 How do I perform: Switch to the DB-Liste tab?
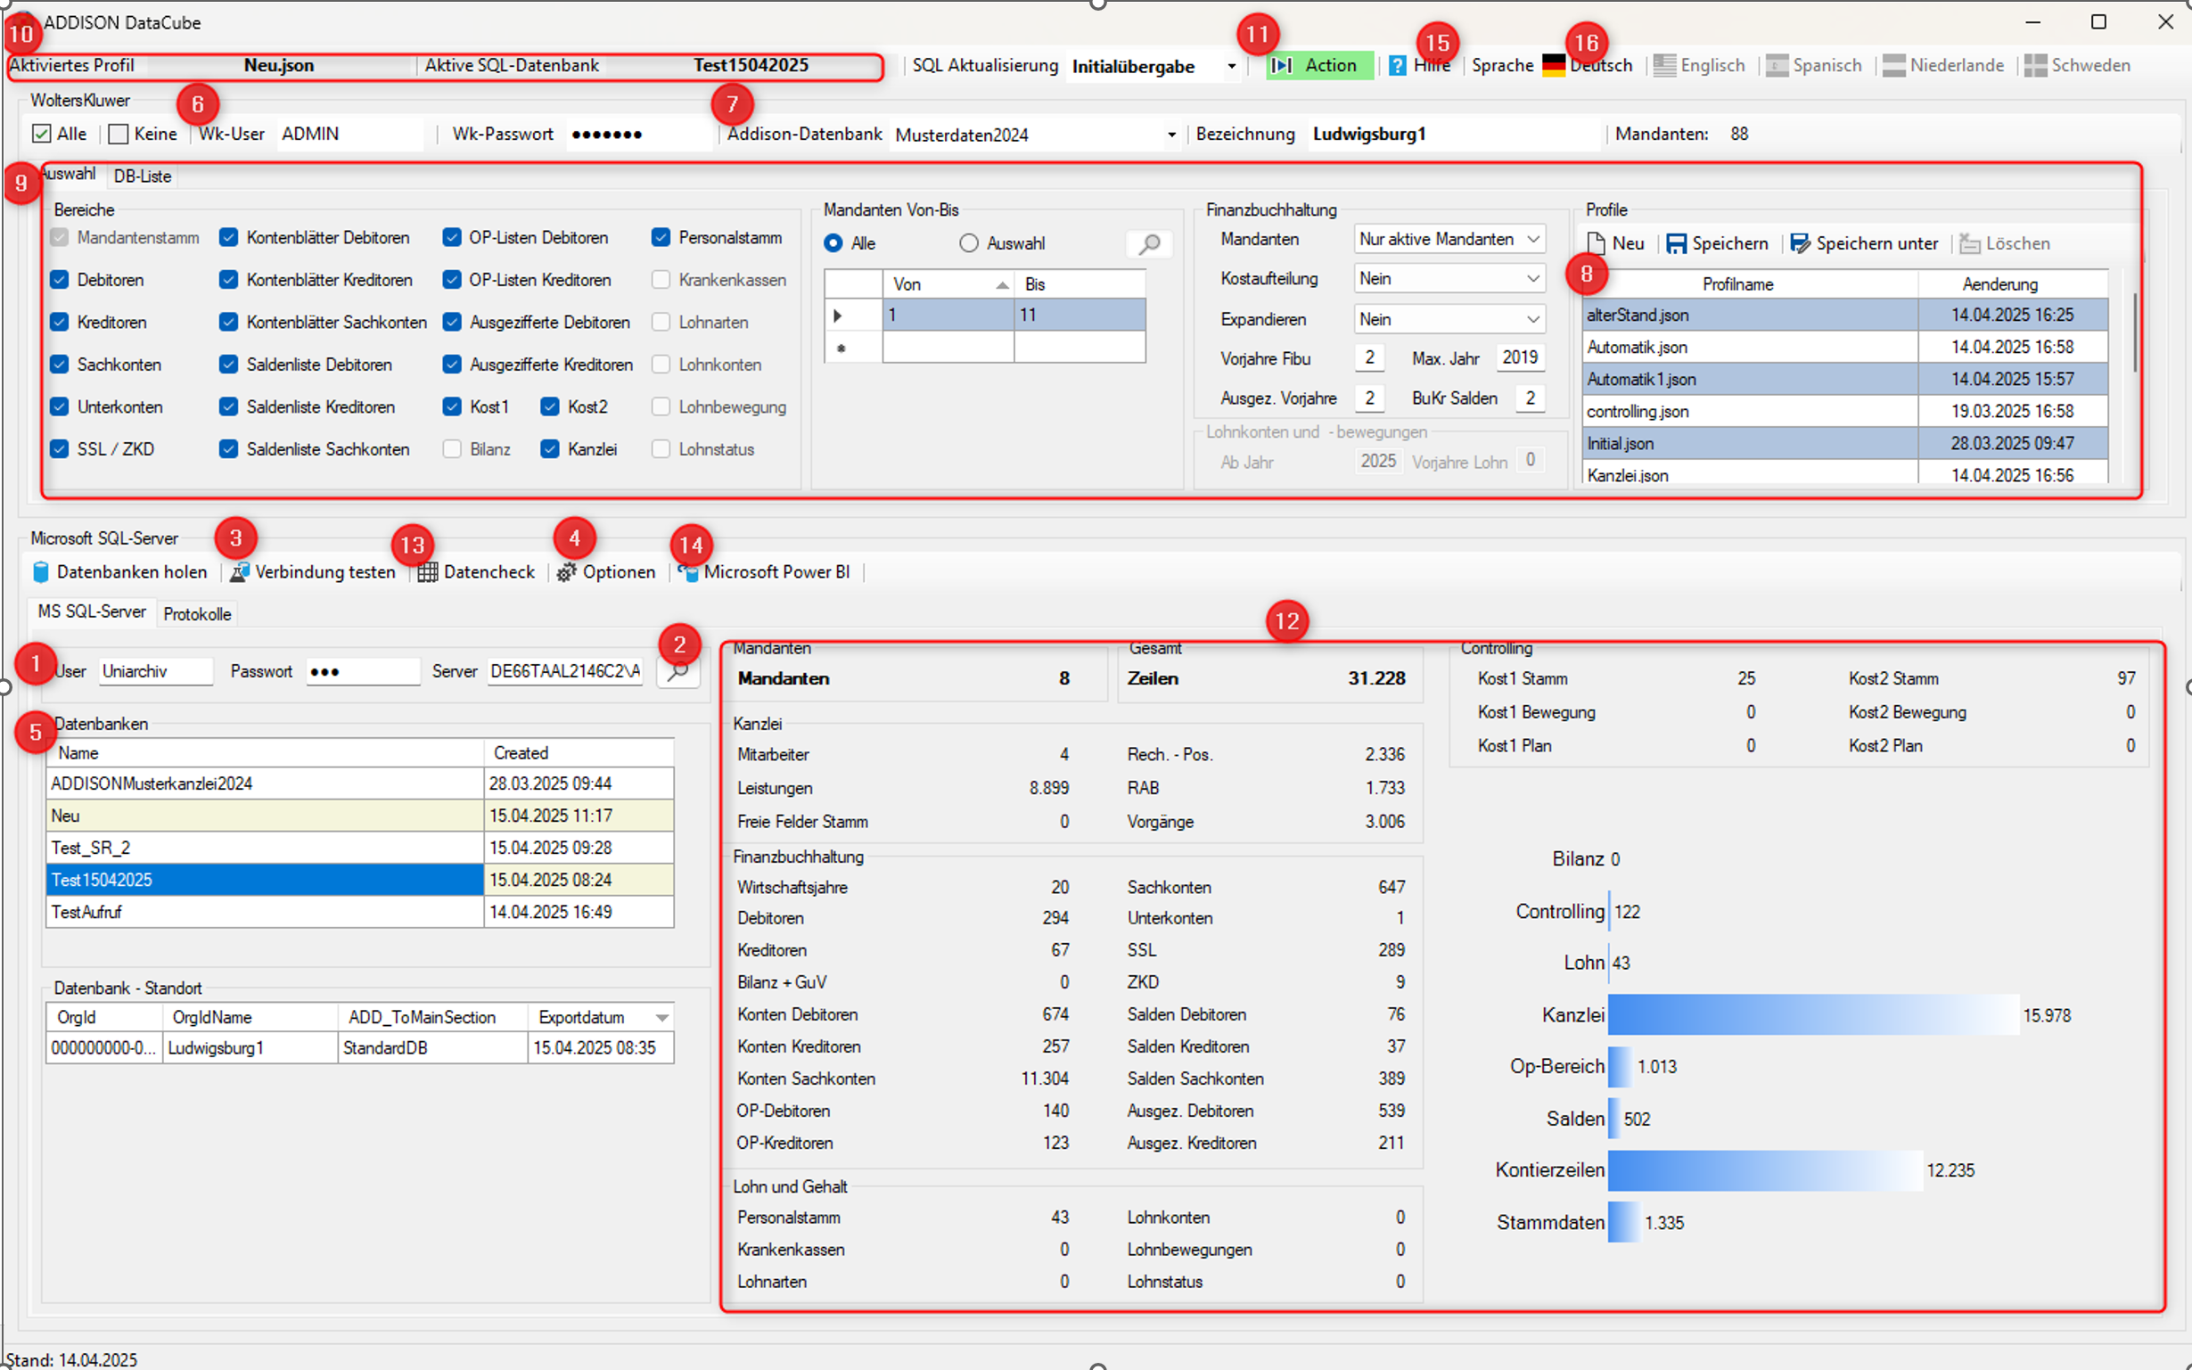tap(143, 176)
